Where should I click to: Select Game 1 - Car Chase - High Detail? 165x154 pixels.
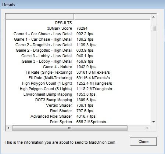43,39
